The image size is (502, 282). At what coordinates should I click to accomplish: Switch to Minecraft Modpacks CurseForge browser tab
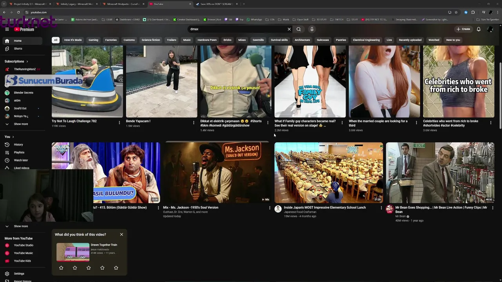click(x=124, y=4)
